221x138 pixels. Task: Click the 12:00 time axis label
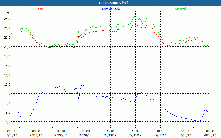click(x=111, y=131)
